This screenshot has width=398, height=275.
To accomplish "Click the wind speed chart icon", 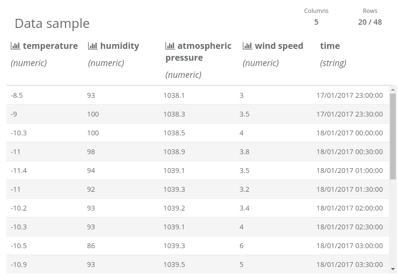I will 247,46.
